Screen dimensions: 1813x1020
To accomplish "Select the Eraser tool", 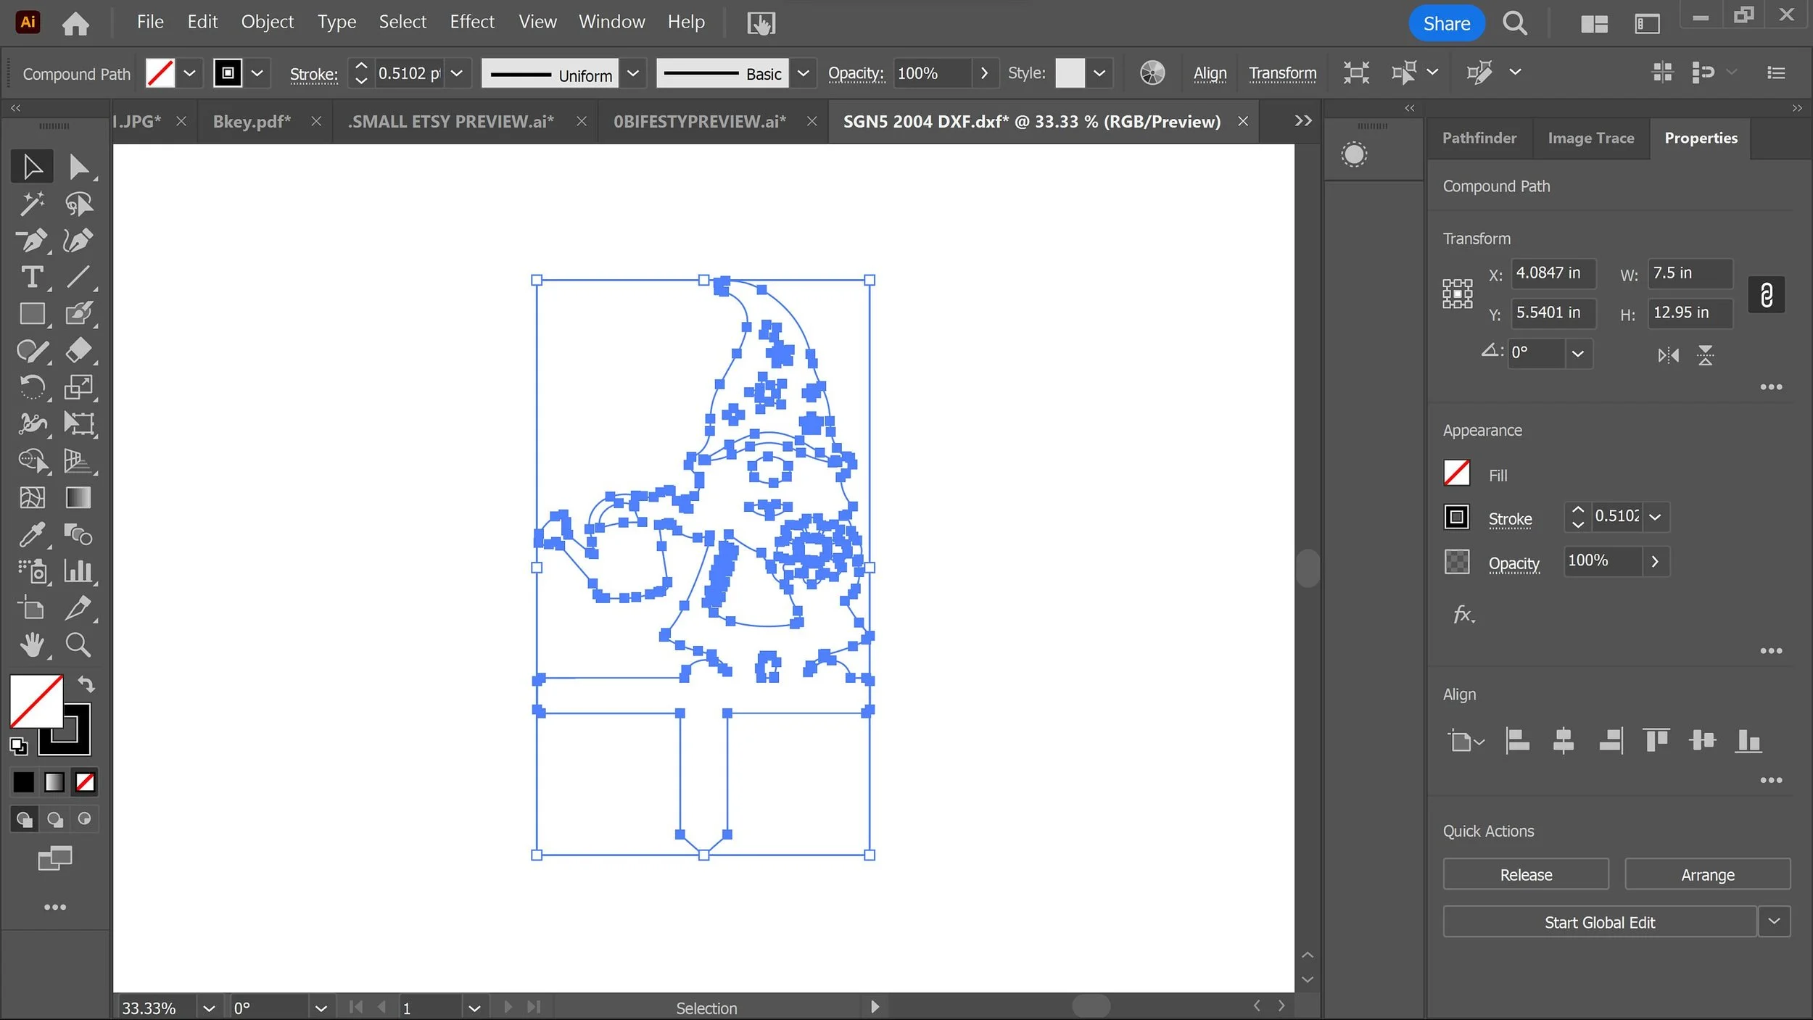I will [x=78, y=351].
